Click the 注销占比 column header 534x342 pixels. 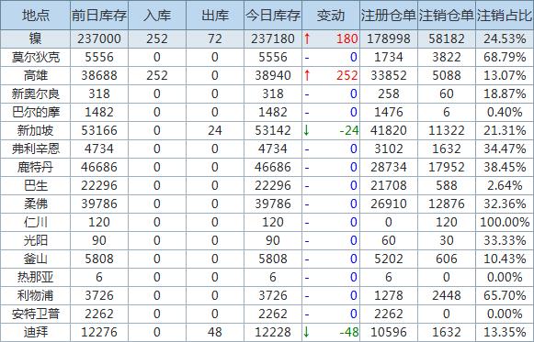point(505,15)
